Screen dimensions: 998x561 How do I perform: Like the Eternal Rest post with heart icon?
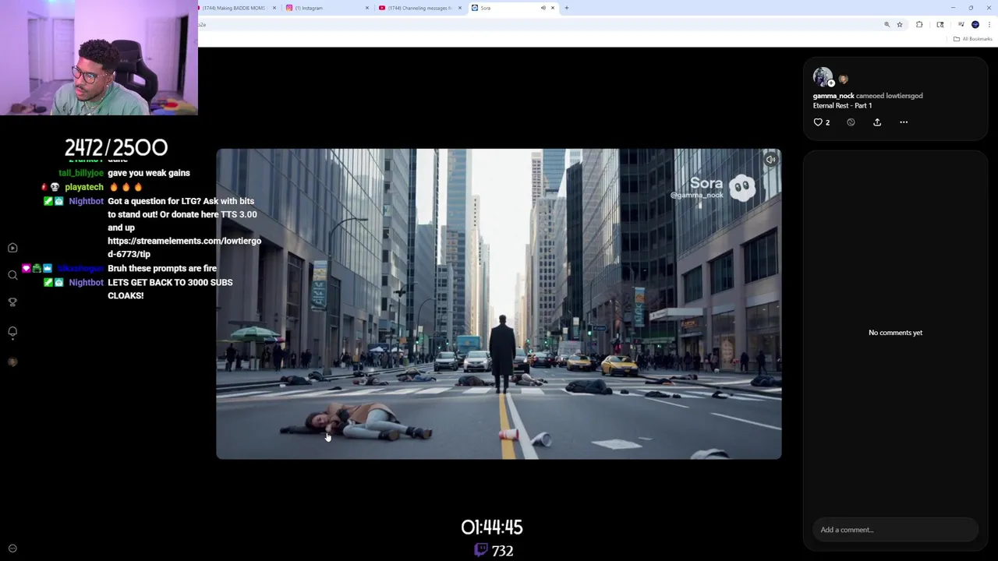(x=818, y=122)
